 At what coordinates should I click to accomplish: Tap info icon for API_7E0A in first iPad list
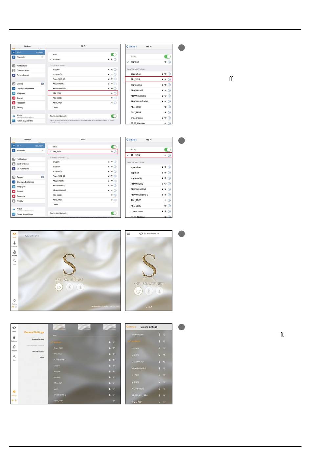(115, 93)
